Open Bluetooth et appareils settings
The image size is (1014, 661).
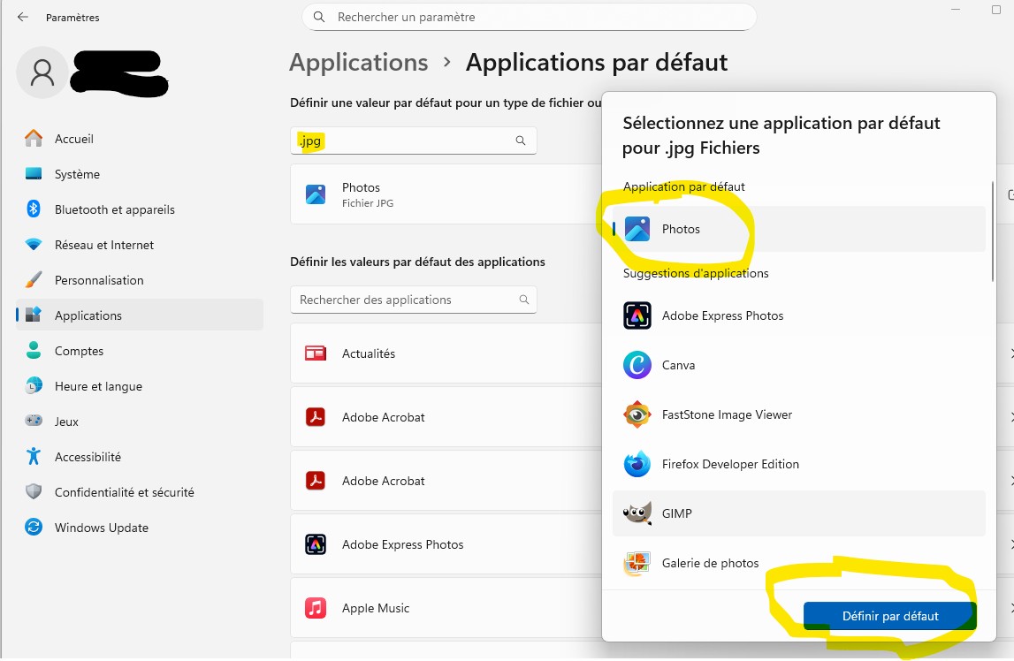coord(114,209)
